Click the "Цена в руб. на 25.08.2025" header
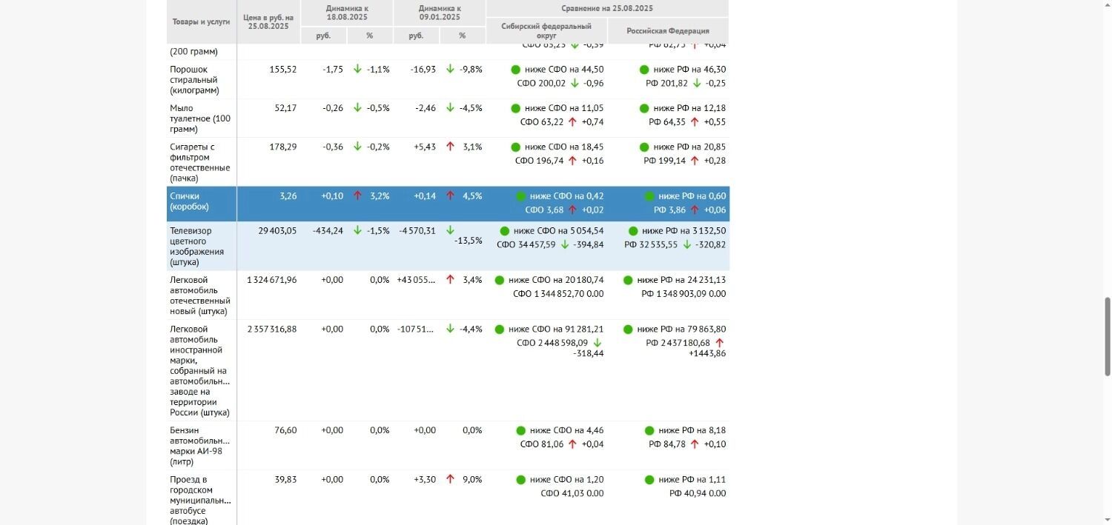This screenshot has height=525, width=1112. tap(268, 21)
